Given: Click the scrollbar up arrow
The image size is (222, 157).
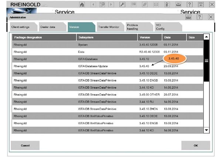Looking at the screenshot, I should click(x=206, y=37).
